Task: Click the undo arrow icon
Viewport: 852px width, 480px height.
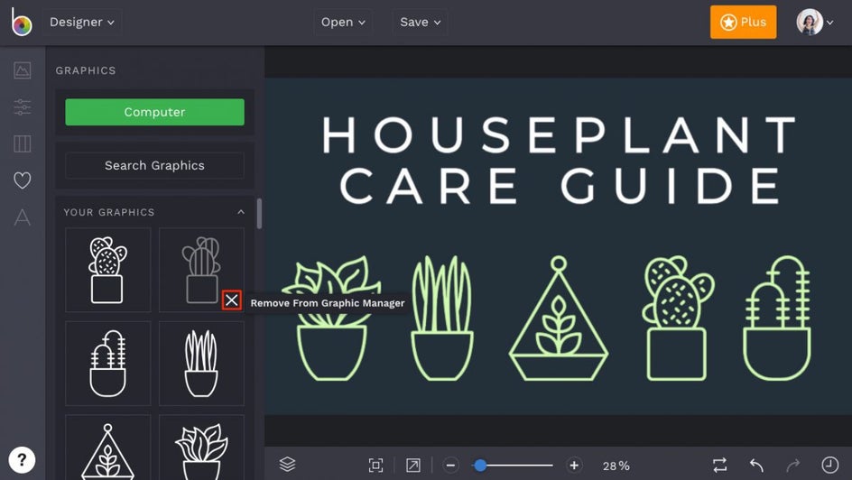Action: (x=756, y=466)
